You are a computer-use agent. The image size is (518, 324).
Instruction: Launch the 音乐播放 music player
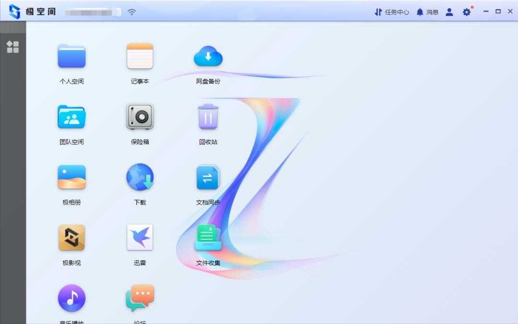[x=72, y=298]
